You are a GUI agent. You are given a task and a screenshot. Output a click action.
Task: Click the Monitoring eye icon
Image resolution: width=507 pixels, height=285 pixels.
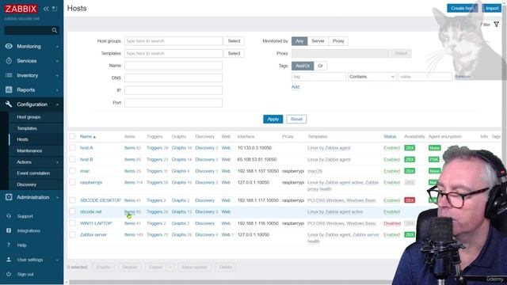tap(9, 46)
